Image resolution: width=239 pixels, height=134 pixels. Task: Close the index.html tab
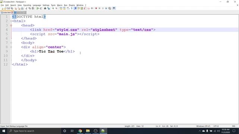[x=12, y=13]
